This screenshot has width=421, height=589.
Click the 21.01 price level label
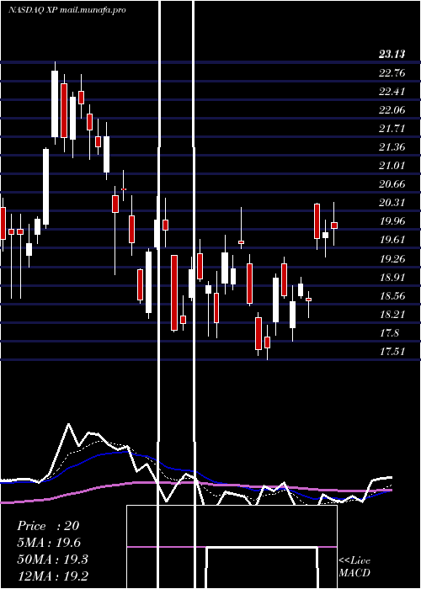pyautogui.click(x=392, y=165)
